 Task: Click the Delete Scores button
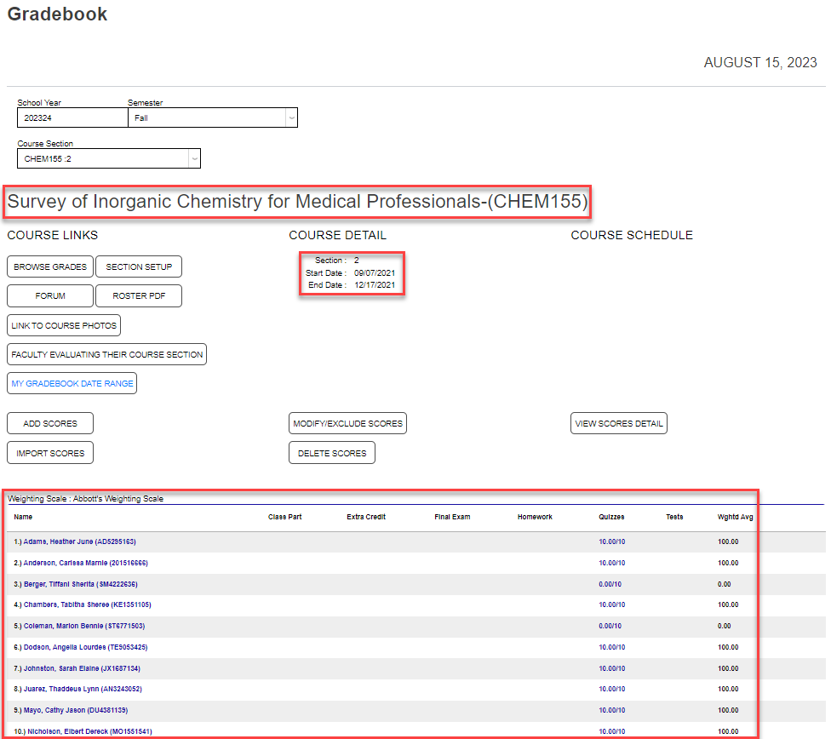click(x=332, y=453)
